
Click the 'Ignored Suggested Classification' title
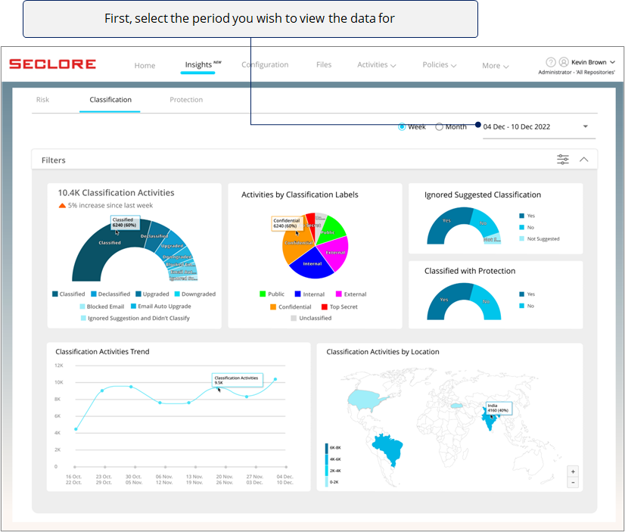pos(483,194)
